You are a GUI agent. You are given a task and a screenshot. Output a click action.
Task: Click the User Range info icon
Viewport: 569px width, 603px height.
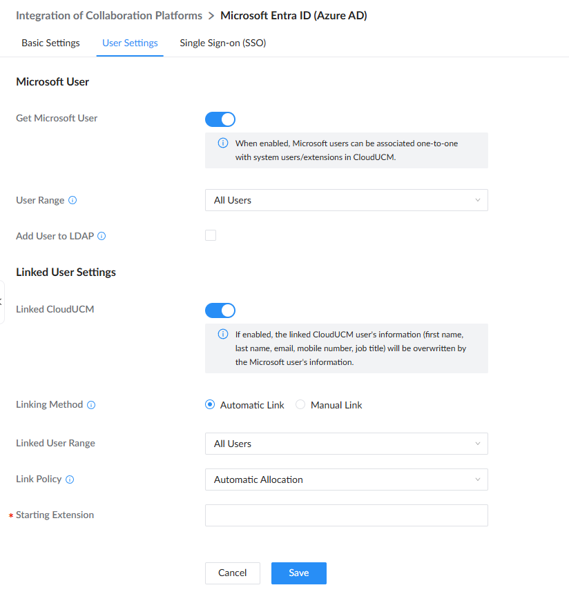[73, 200]
